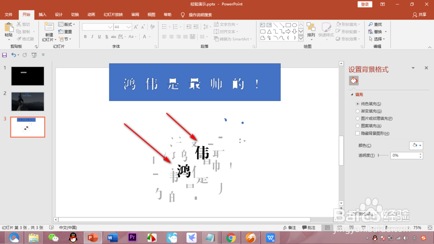The image size is (434, 244).
Task: Open task pane options dropdown arrow
Action: 413,68
